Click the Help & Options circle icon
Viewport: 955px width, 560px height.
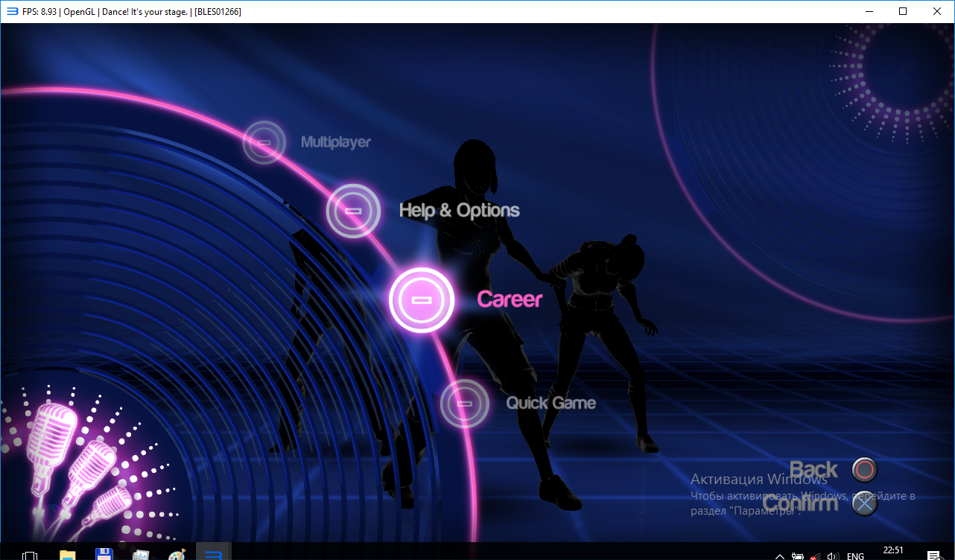click(353, 211)
